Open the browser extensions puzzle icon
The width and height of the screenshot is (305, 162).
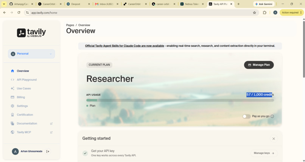click(x=265, y=12)
